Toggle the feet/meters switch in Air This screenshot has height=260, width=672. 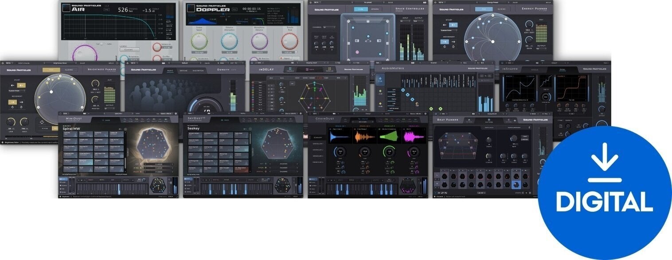point(103,43)
